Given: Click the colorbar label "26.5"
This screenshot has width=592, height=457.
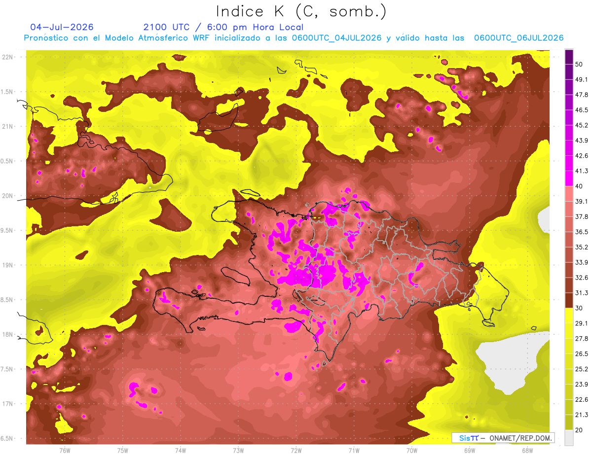Looking at the screenshot, I should [582, 353].
